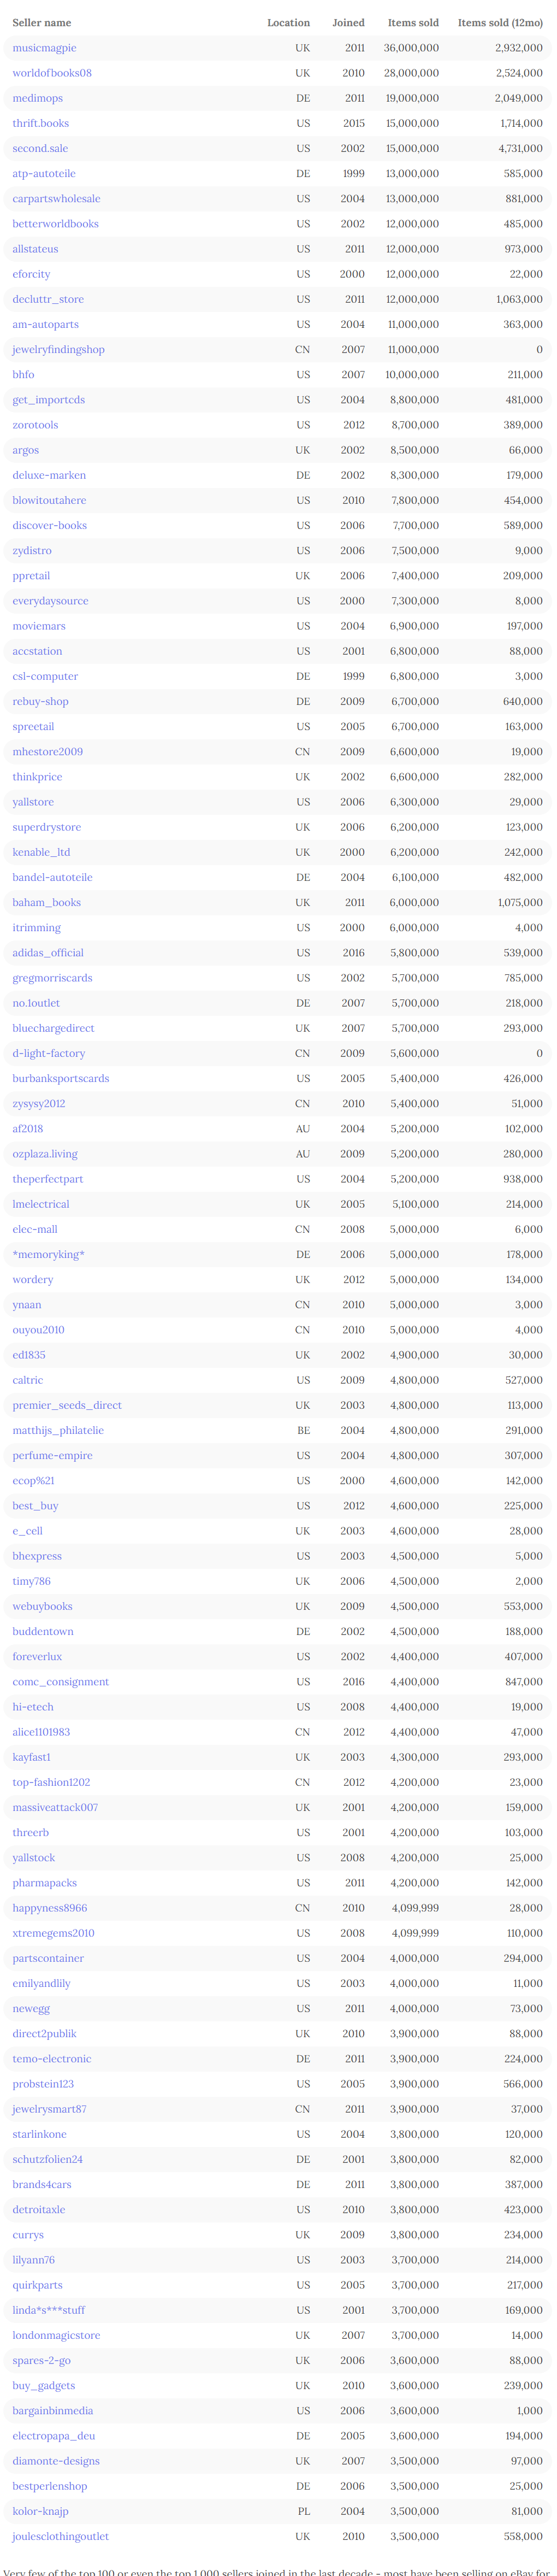Click the currys seller link
Screen dimensions: 557x2576
coord(28,2234)
